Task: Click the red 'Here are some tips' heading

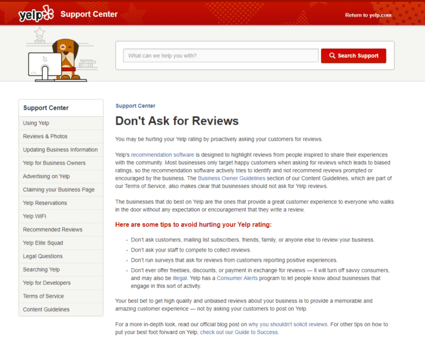Action: [194, 225]
